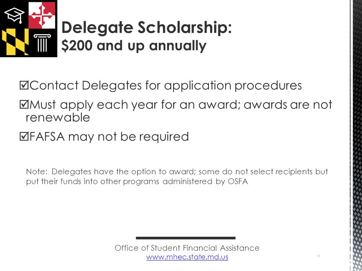The width and height of the screenshot is (362, 271).
Task: Click the yellow and black checkered flag quadrant
Action: pos(15,42)
